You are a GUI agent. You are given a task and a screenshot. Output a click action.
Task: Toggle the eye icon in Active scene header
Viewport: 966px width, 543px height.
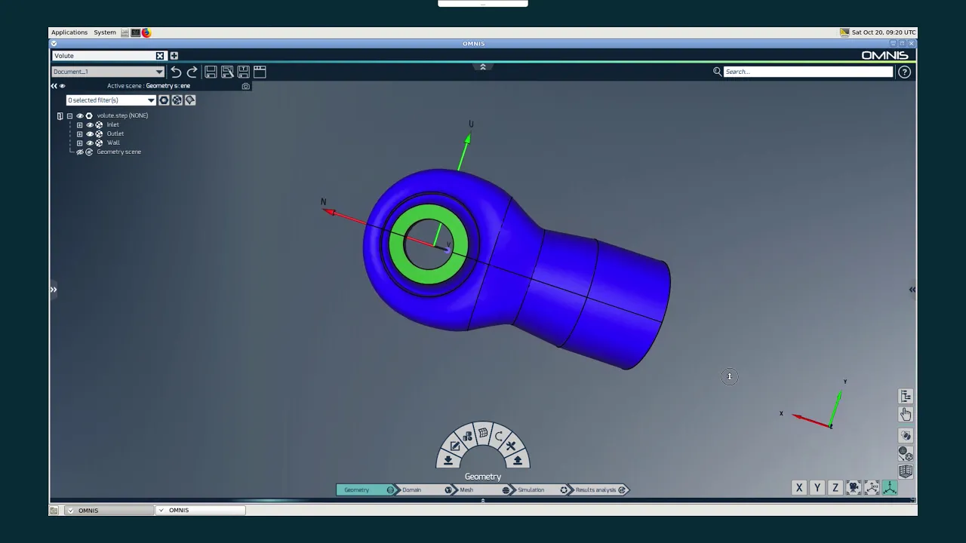(63, 86)
